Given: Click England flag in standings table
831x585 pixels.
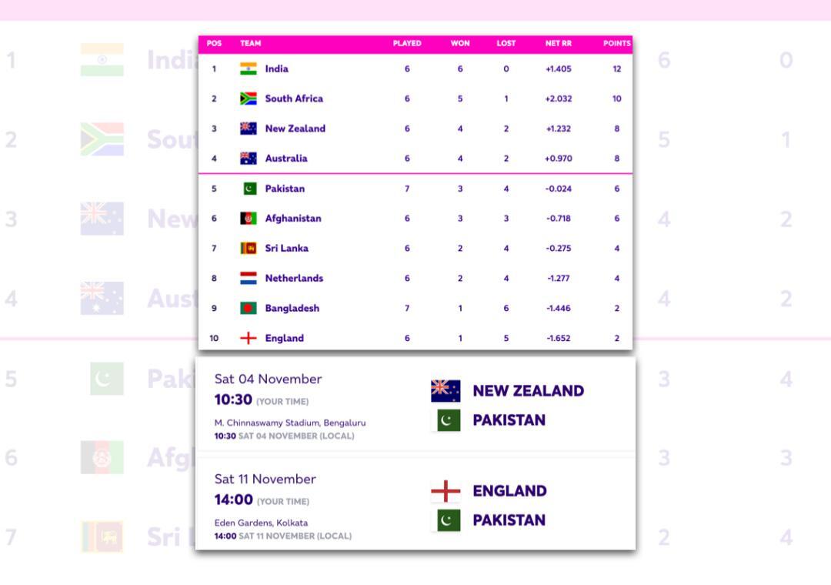Looking at the screenshot, I should coord(248,338).
